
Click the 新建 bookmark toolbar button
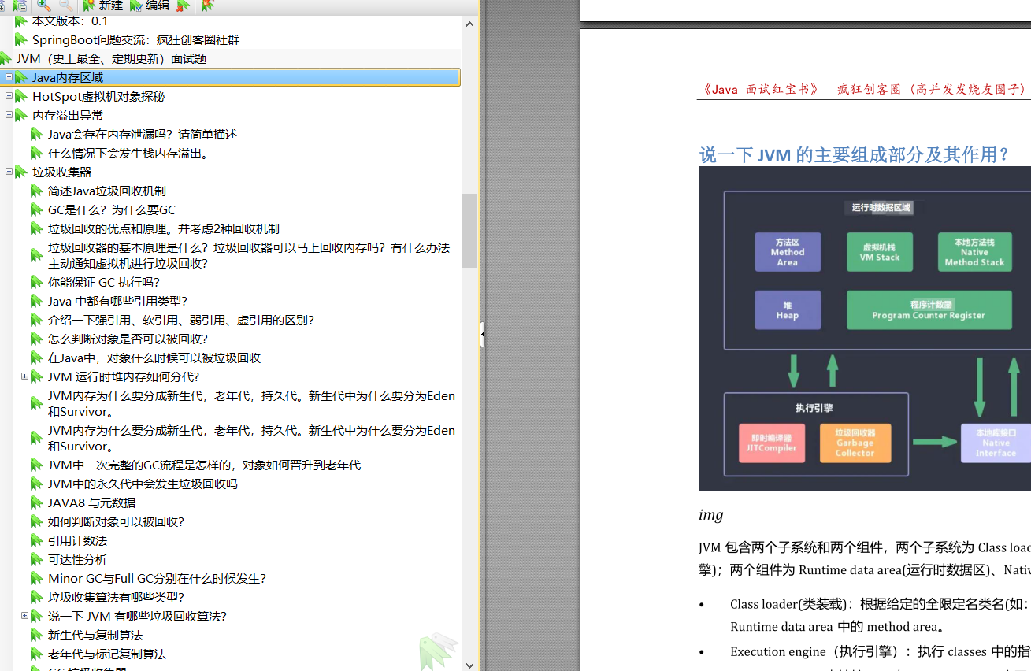(103, 5)
